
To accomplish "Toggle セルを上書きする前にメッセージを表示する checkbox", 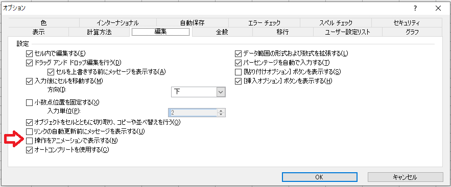I will coord(51,72).
